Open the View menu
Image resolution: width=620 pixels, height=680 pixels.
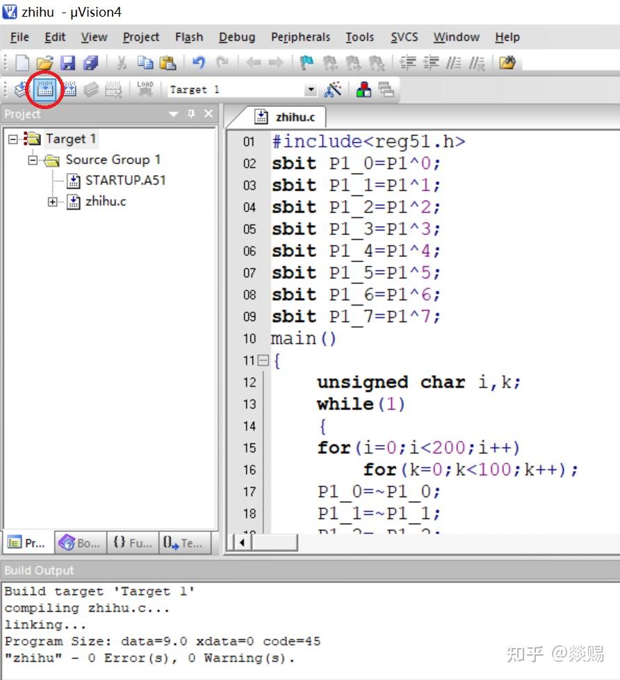tap(94, 38)
